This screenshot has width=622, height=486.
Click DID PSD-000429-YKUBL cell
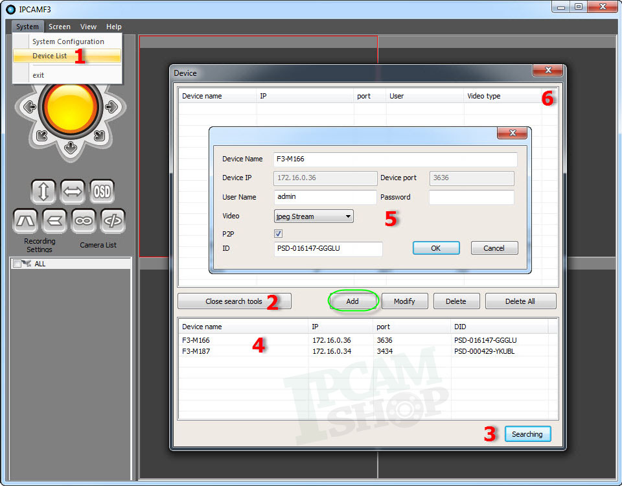pyautogui.click(x=485, y=351)
